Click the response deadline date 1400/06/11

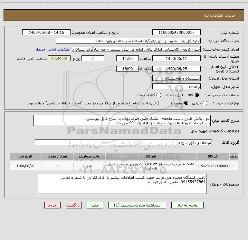(176, 59)
